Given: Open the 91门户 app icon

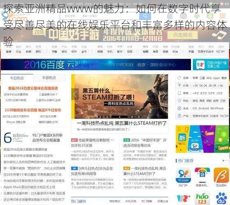Looking at the screenshot, I should [183, 175].
